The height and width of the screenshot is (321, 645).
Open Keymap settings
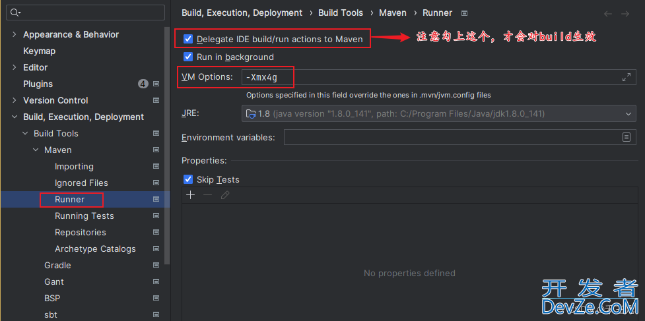point(39,51)
